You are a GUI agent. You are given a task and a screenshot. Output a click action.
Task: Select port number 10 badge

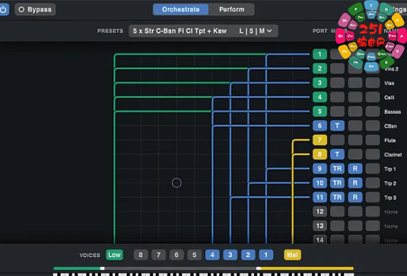pos(320,183)
